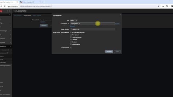Open a new browser tab
Screen dimensions: 173x97
pos(44,2)
